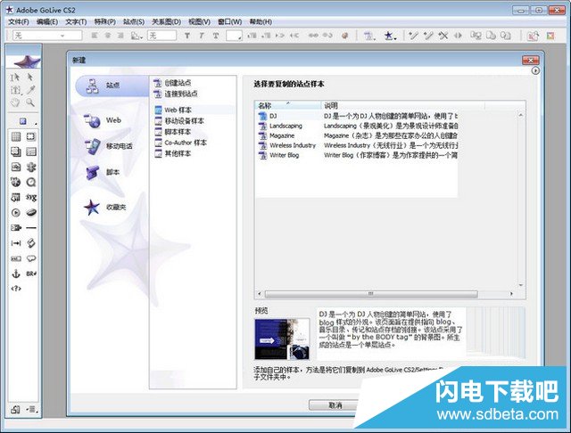Click the sample list horizontal scrollbar
571x433 pixels.
pos(371,294)
